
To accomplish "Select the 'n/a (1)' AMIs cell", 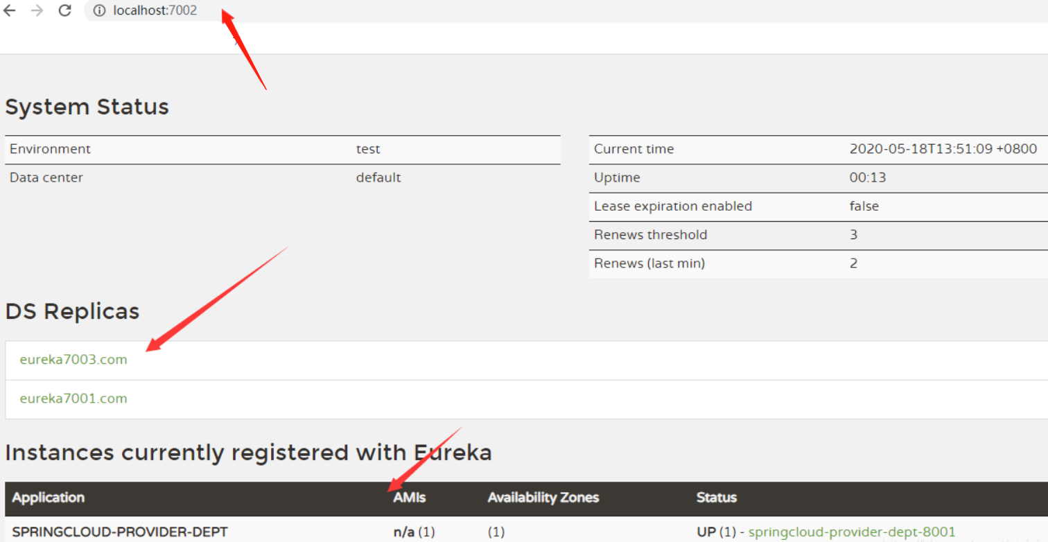I will [x=414, y=532].
